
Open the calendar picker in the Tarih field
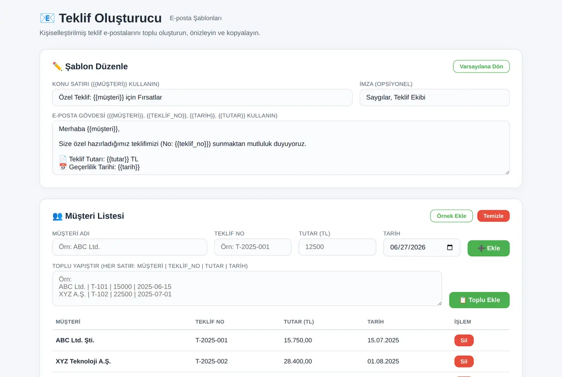[450, 247]
